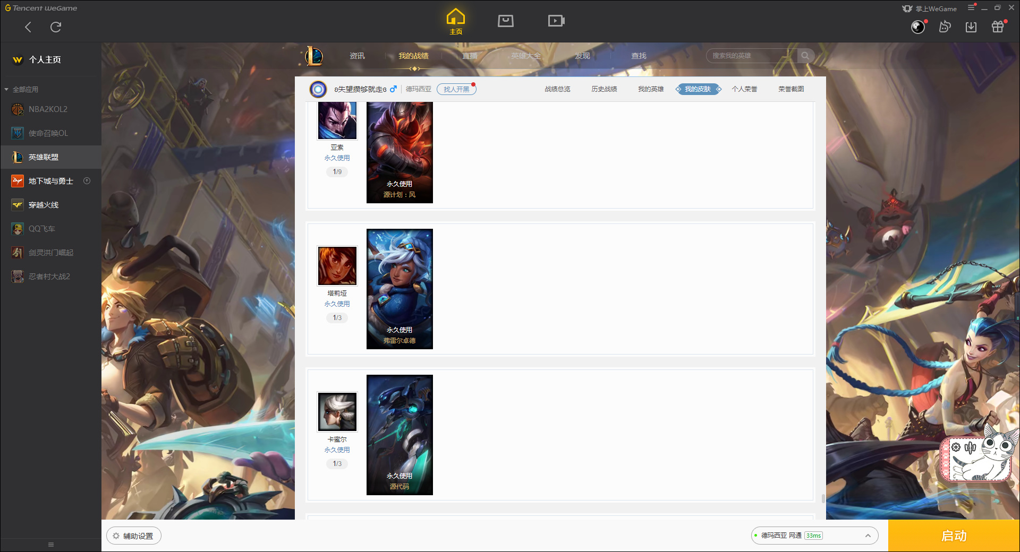Select 使命召唤OL in the sidebar
1020x552 pixels.
point(51,133)
